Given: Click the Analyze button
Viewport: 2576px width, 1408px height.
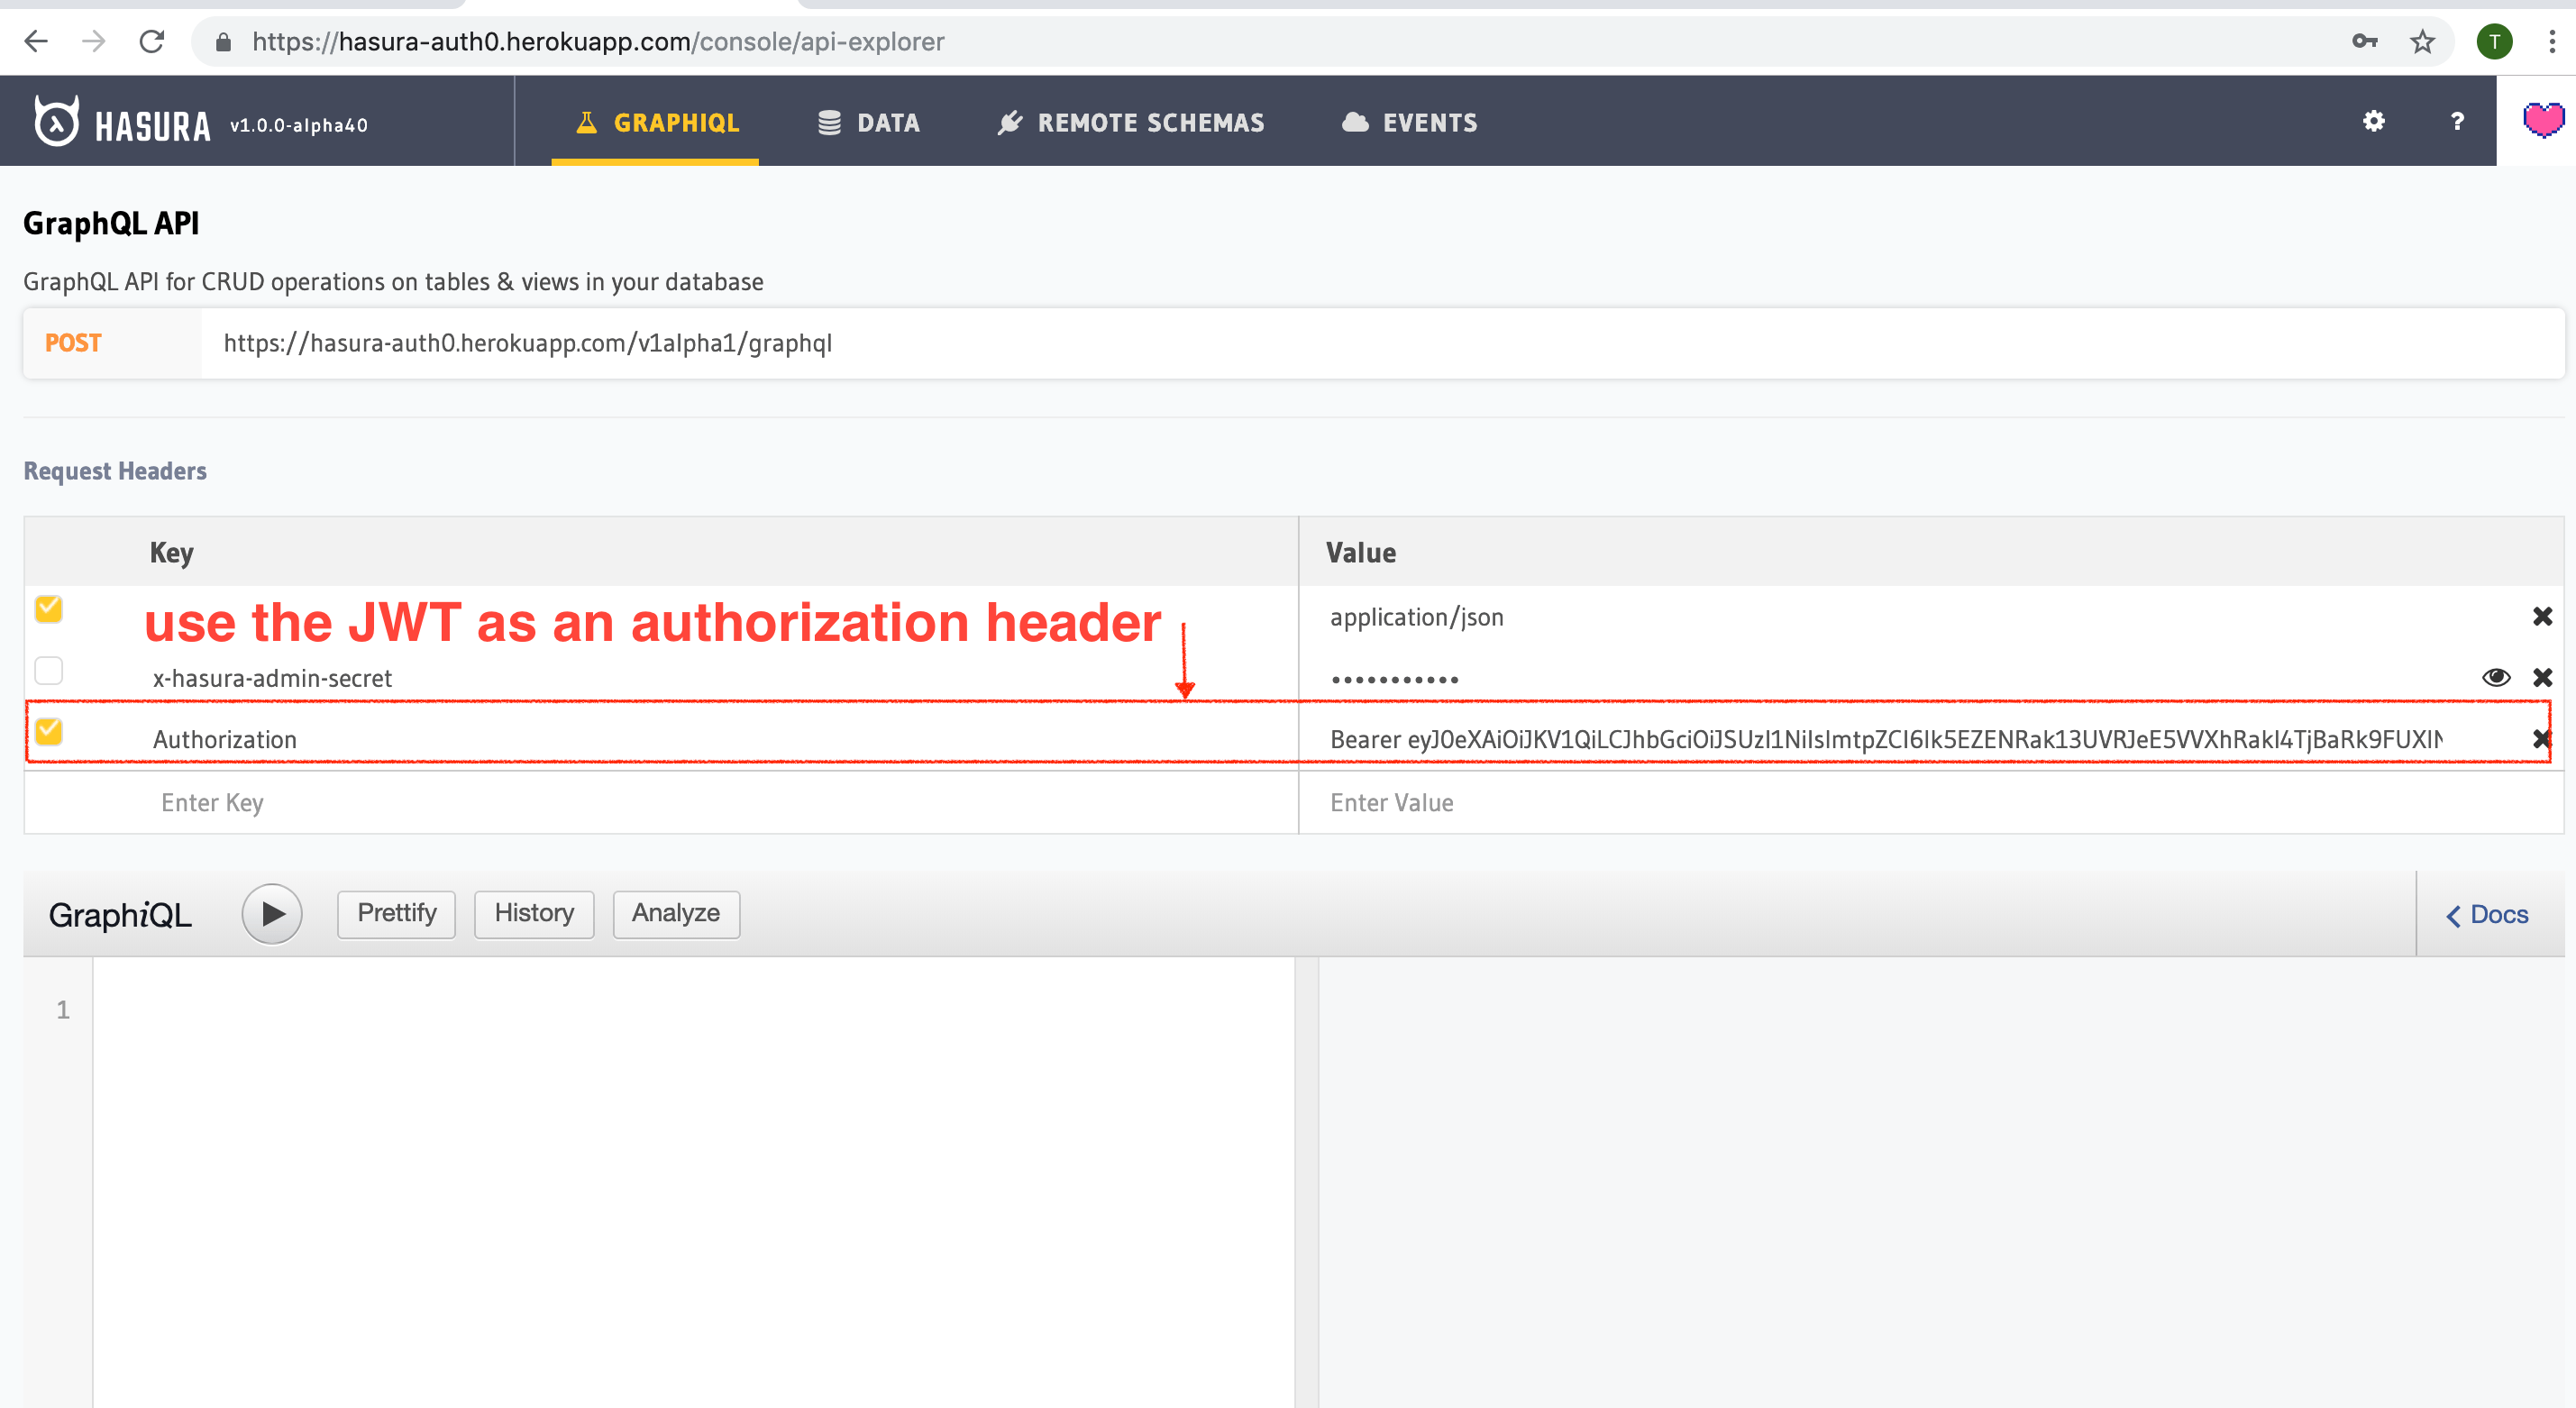Looking at the screenshot, I should coord(674,912).
